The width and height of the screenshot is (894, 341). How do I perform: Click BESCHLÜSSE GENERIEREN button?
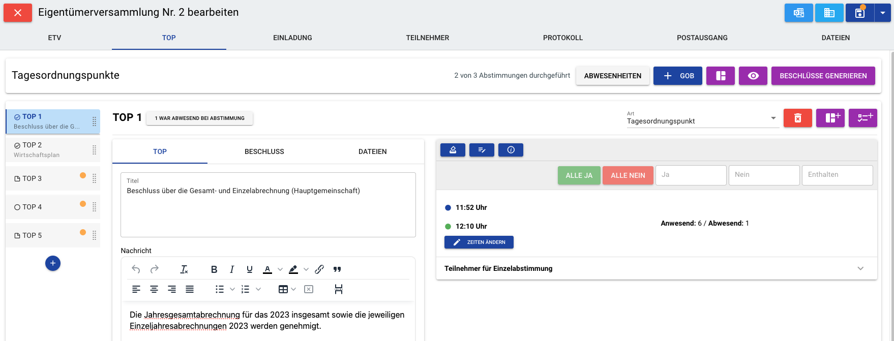point(823,76)
